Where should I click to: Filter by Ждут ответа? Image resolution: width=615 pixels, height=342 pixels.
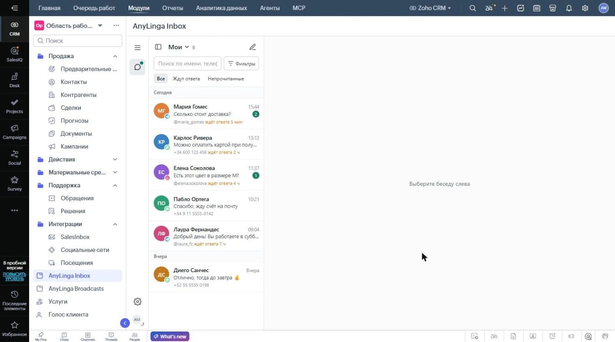(x=186, y=79)
